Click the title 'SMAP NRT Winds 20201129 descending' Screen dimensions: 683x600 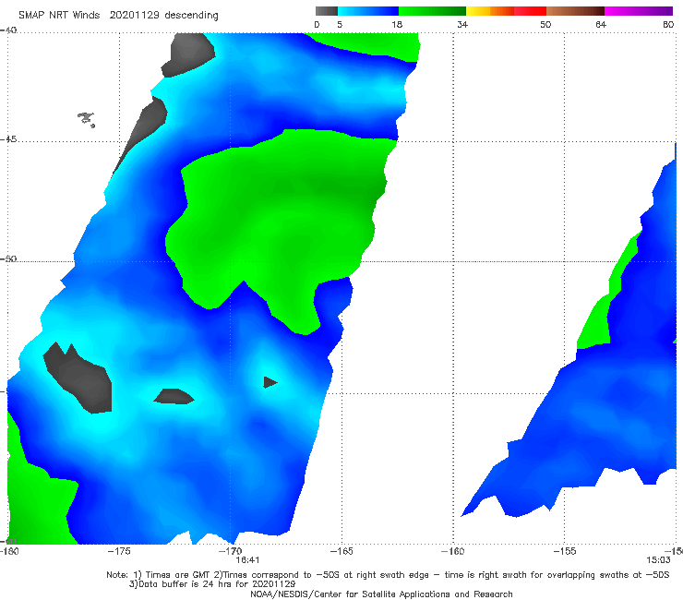118,16
